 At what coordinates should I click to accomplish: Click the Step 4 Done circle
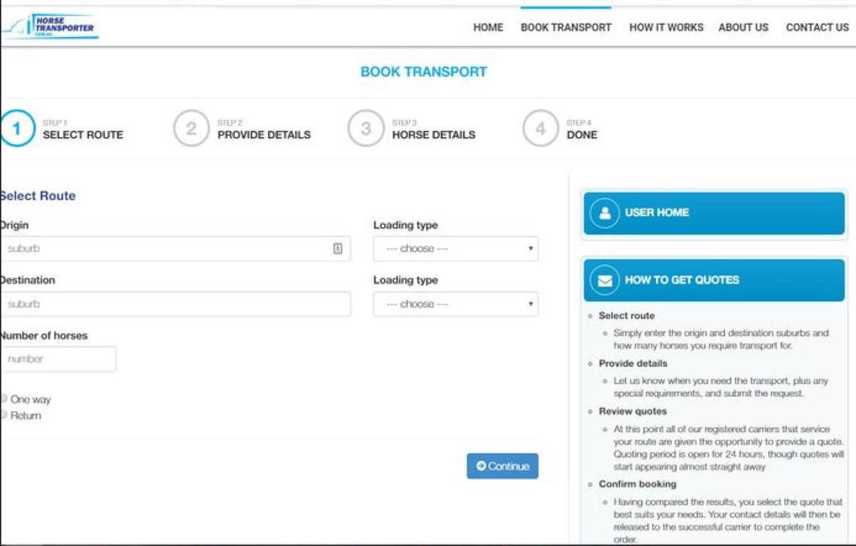[x=540, y=126]
